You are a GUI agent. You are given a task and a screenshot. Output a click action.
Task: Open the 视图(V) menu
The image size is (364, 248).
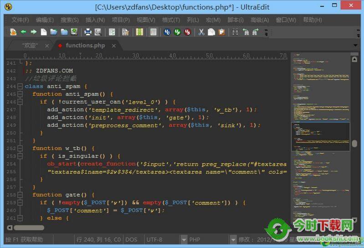[x=146, y=20]
